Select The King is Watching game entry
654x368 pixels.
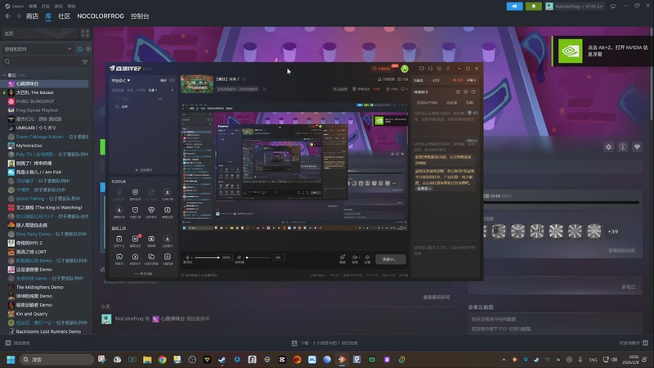(46, 208)
